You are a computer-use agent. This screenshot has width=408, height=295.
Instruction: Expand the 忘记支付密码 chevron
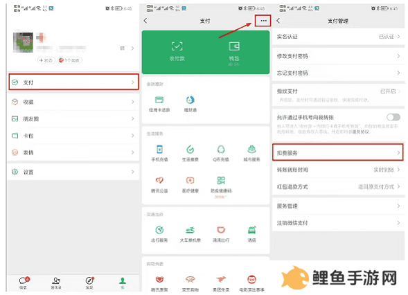click(x=398, y=73)
